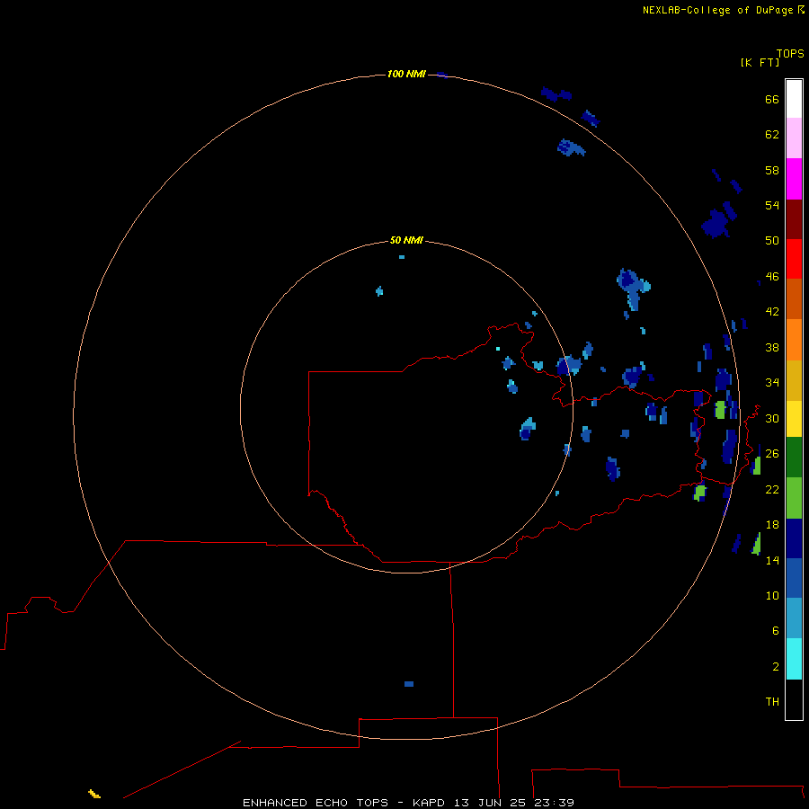Pick the dark green legend swatch
The height and width of the screenshot is (809, 809).
click(794, 458)
